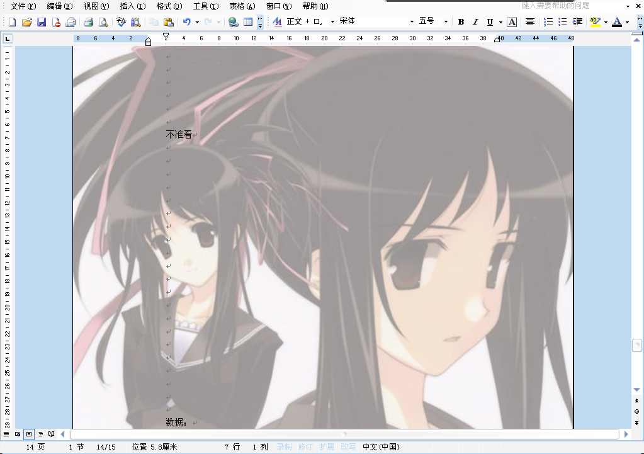Click 中文(中国) language indicator
The height and width of the screenshot is (454, 644).
click(381, 446)
